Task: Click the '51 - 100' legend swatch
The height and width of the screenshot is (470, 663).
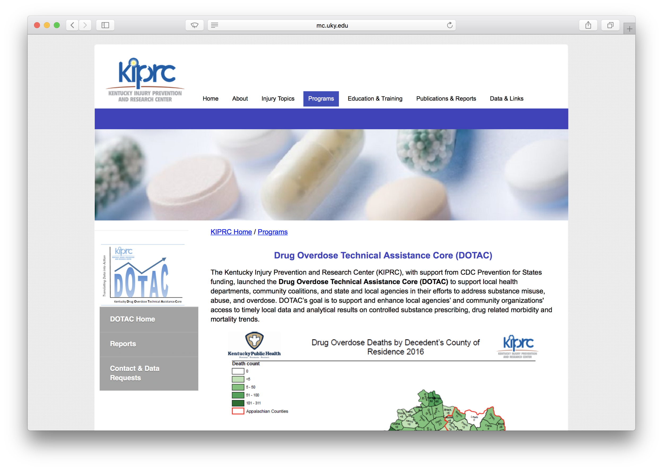Action: tap(238, 395)
